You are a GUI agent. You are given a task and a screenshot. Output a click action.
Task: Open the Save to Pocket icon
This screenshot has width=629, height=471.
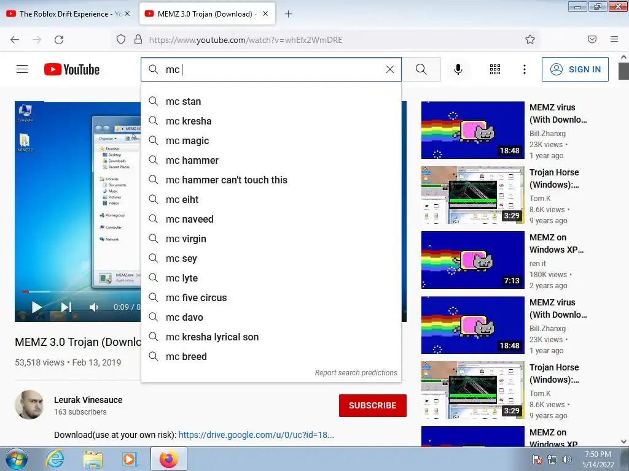click(x=592, y=39)
